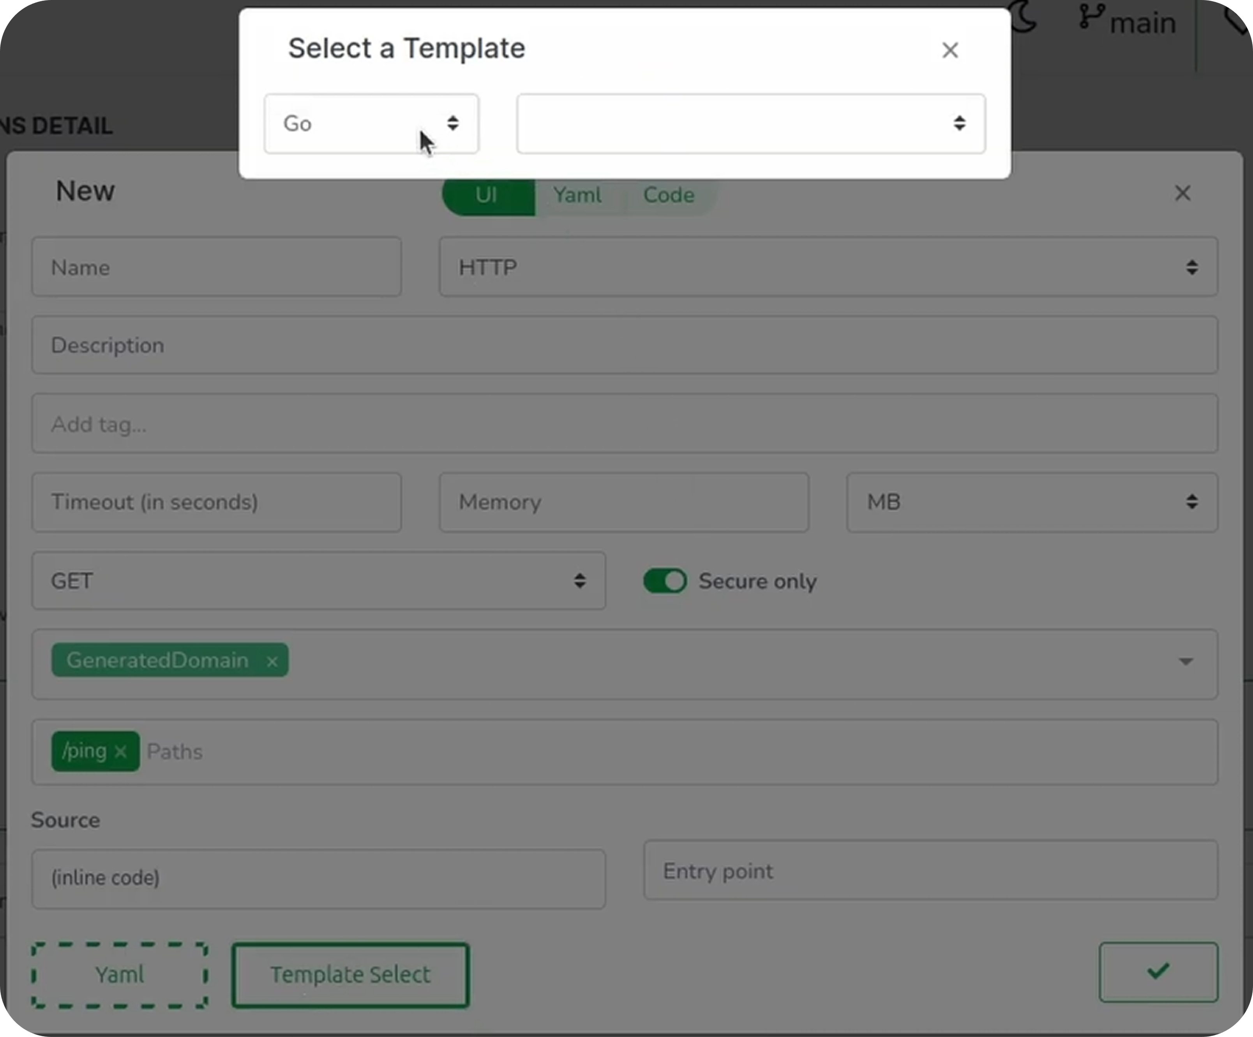Close the Select a Template dialog
The height and width of the screenshot is (1037, 1253).
click(x=950, y=50)
